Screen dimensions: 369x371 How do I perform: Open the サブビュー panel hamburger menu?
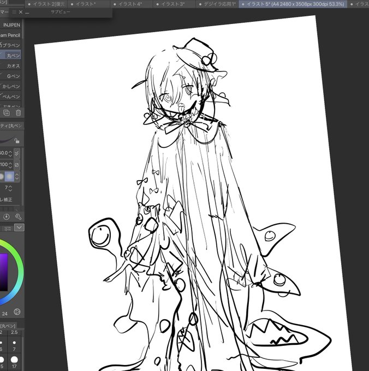(x=14, y=12)
